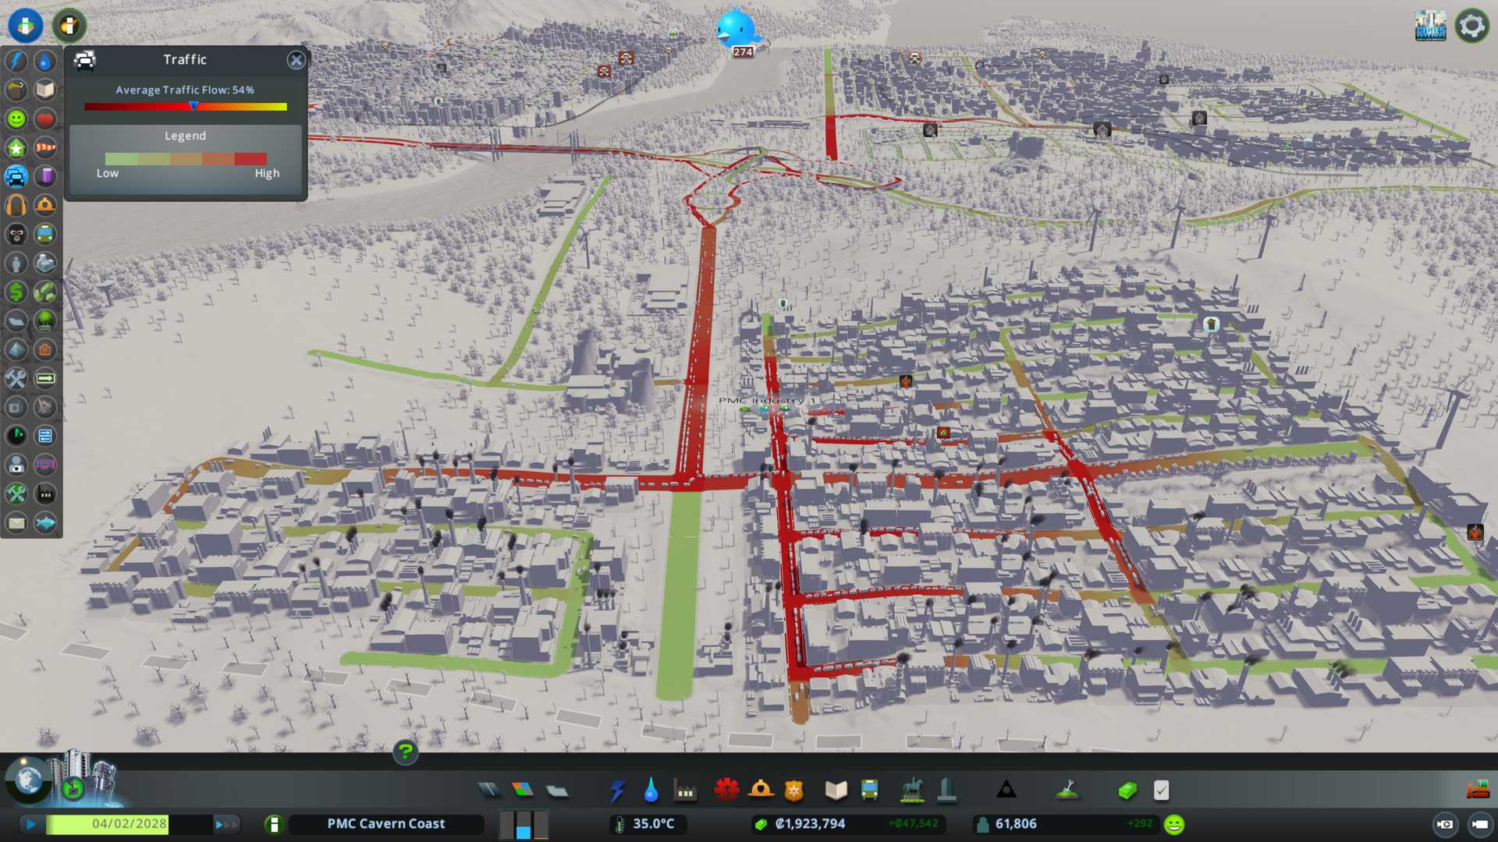Open the Economy money panel
1498x842 pixels.
tap(1127, 791)
